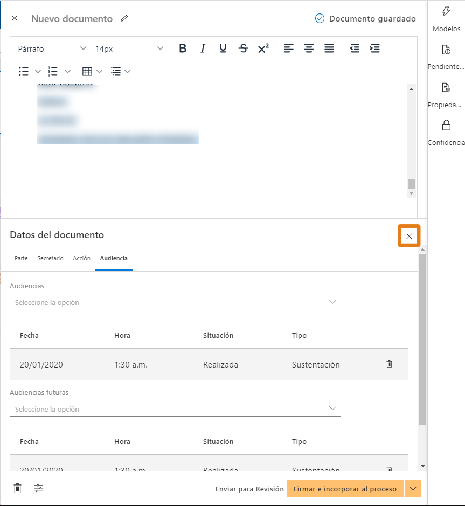The height and width of the screenshot is (506, 465).
Task: Insert a table with the grid icon
Action: [87, 71]
